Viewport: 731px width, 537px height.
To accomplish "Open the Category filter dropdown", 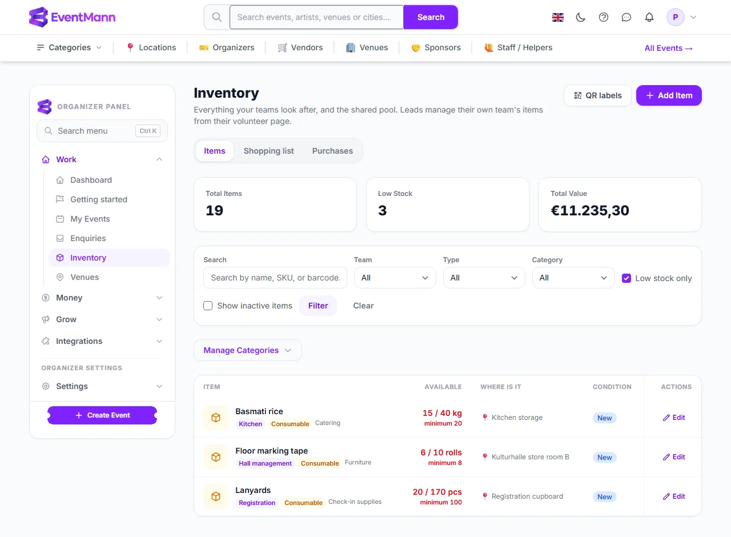I will click(x=573, y=278).
